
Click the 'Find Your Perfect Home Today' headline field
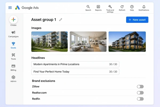[75, 72]
